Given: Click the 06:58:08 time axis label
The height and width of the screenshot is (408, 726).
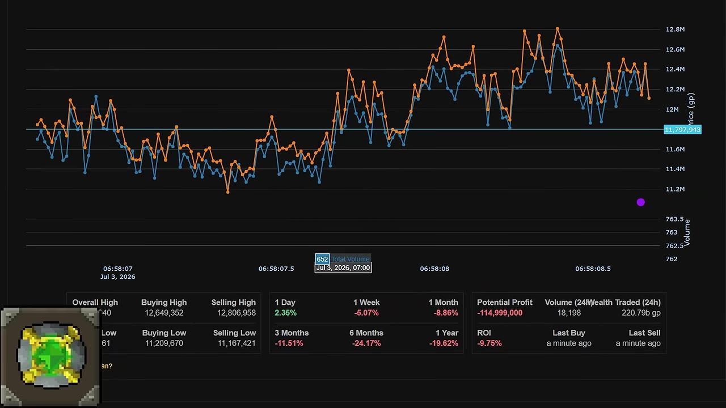Looking at the screenshot, I should (x=434, y=269).
